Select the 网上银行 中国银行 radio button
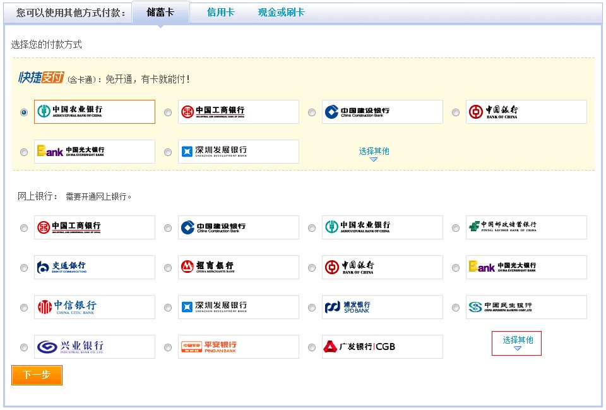The height and width of the screenshot is (410, 606). (x=312, y=268)
